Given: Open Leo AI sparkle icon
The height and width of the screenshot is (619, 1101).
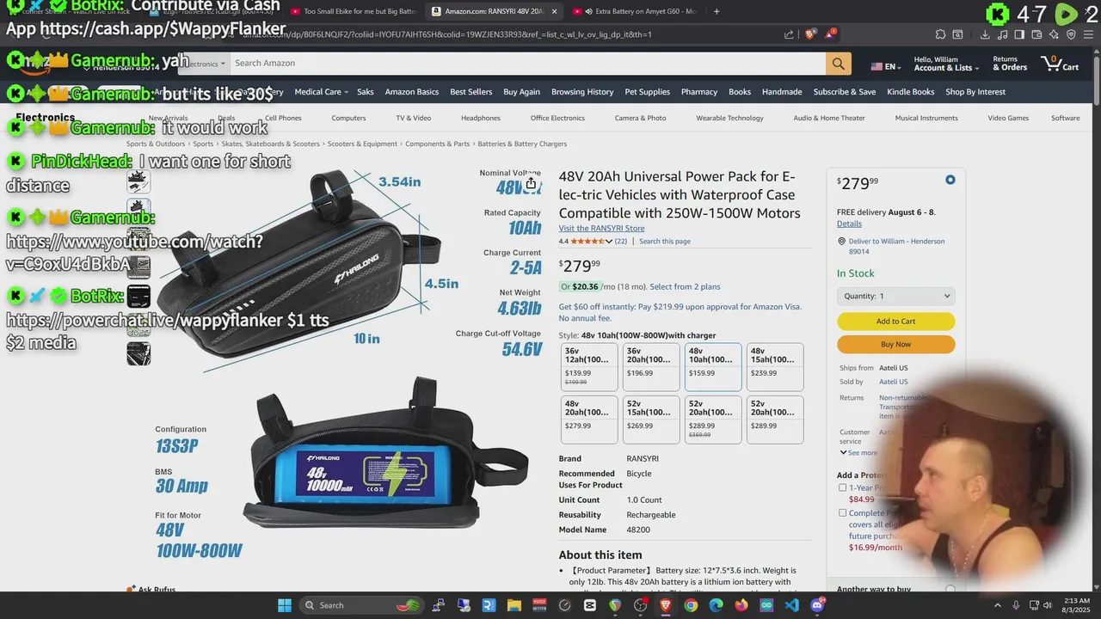Looking at the screenshot, I should pyautogui.click(x=1054, y=34).
